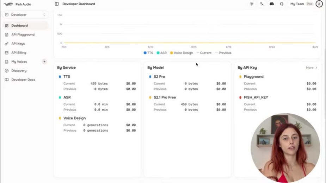The height and width of the screenshot is (183, 326).
Task: Go to API Keys page
Action: (x=25, y=44)
